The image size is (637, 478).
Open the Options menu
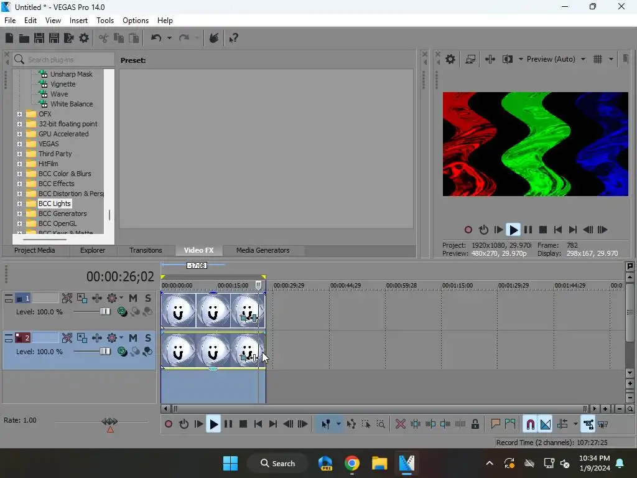pos(135,21)
